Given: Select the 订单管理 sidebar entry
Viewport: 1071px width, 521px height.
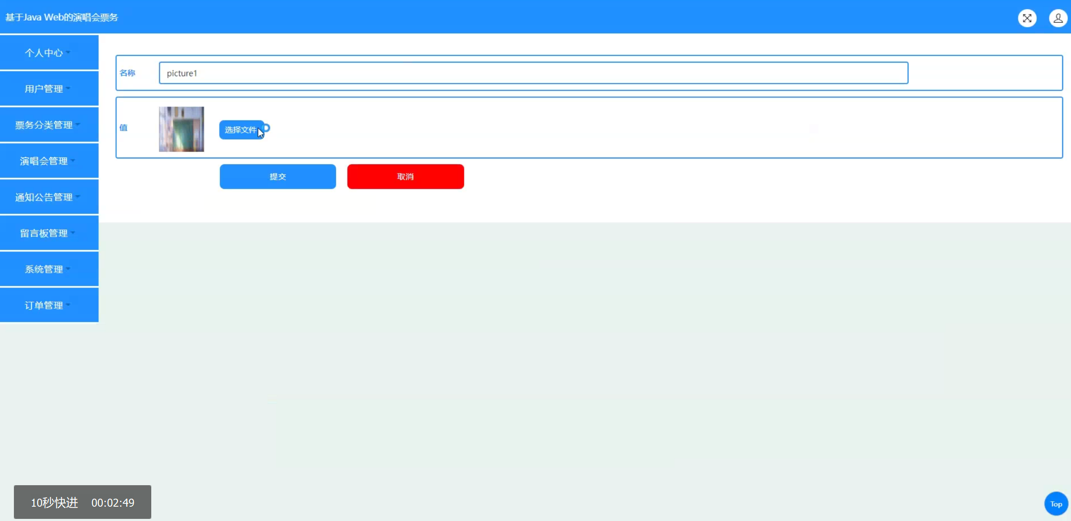Looking at the screenshot, I should (49, 305).
